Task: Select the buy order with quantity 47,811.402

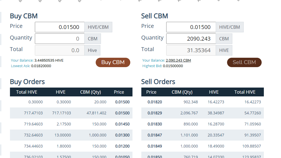Action: (71, 113)
